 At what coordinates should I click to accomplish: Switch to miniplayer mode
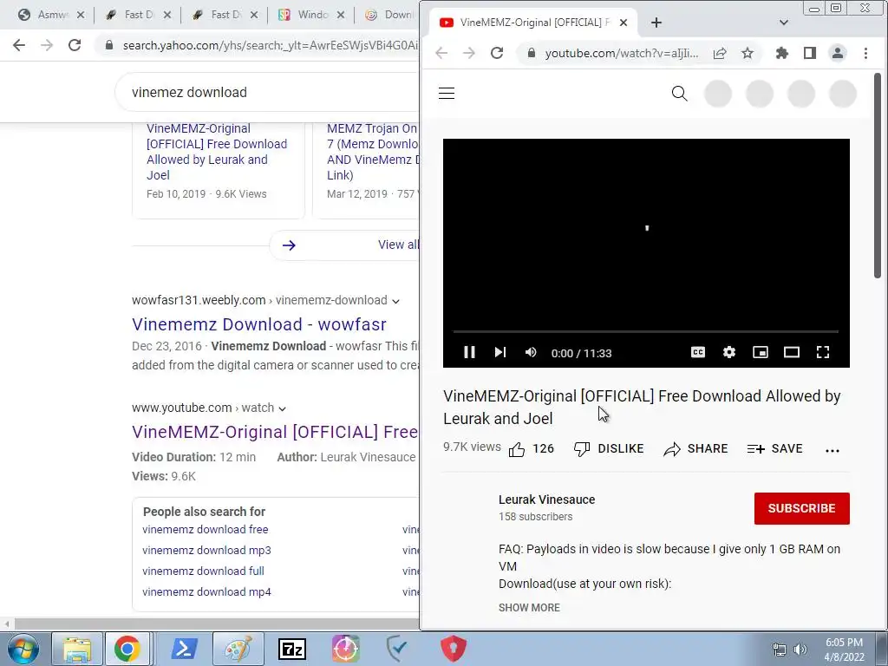pyautogui.click(x=760, y=352)
